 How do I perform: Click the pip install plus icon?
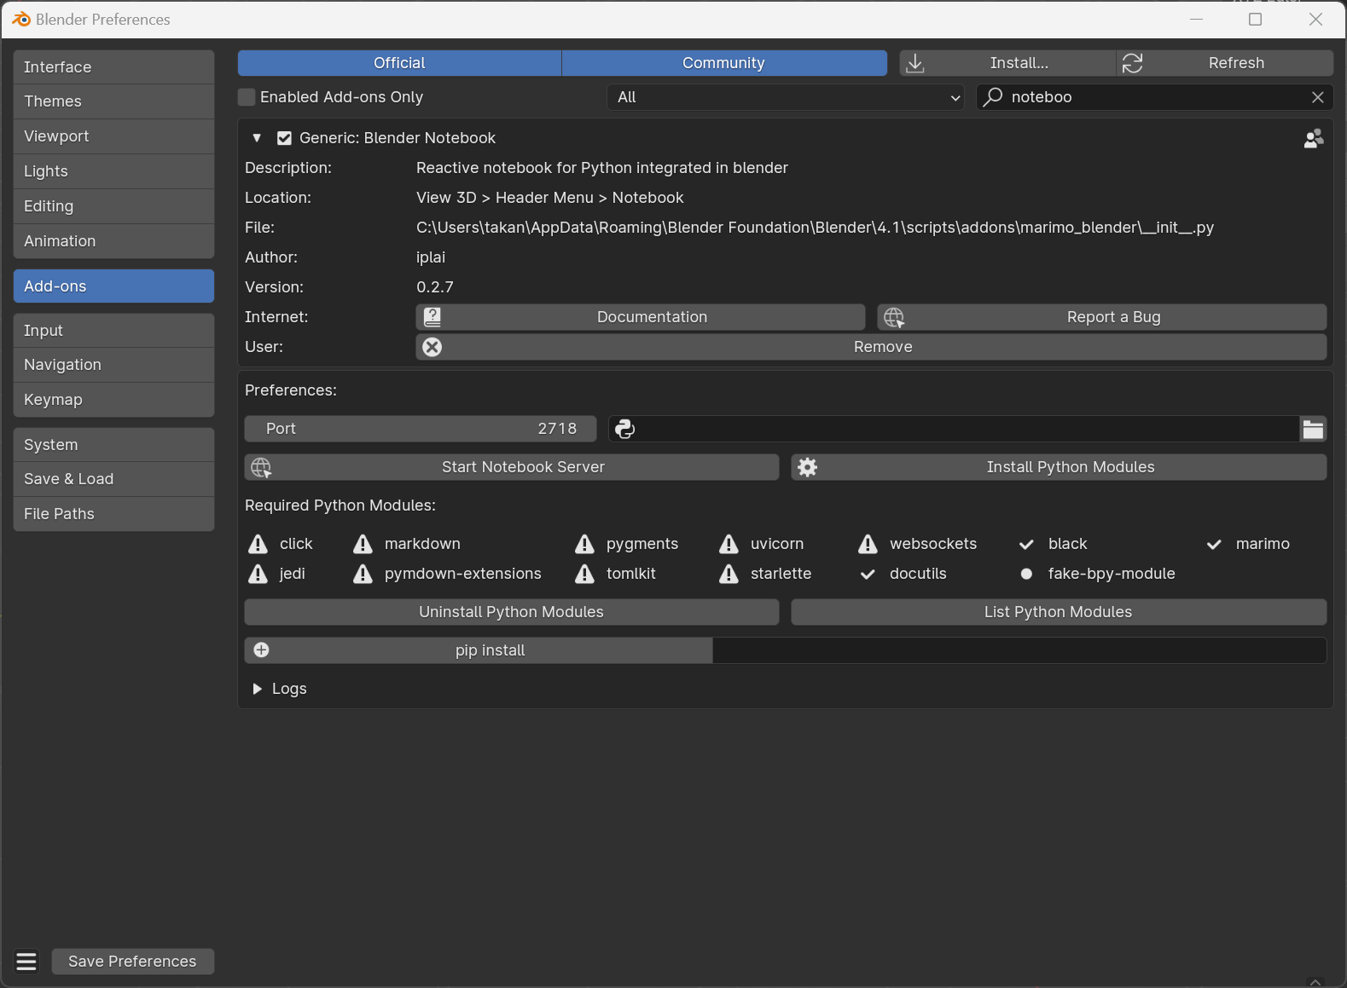click(x=262, y=650)
